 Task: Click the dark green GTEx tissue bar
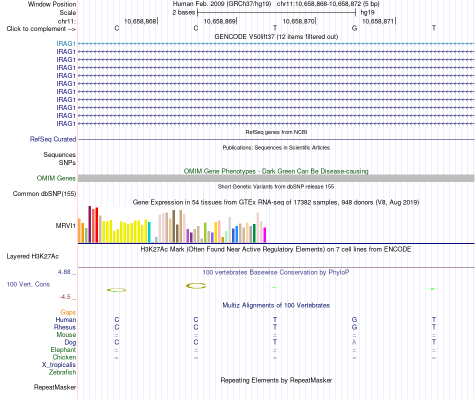(254, 233)
